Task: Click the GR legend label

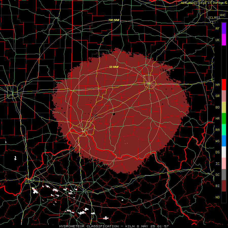Action: [217, 96]
